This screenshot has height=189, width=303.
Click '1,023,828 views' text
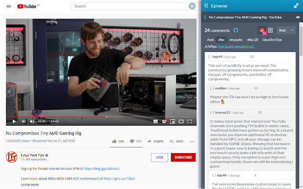click(x=18, y=141)
